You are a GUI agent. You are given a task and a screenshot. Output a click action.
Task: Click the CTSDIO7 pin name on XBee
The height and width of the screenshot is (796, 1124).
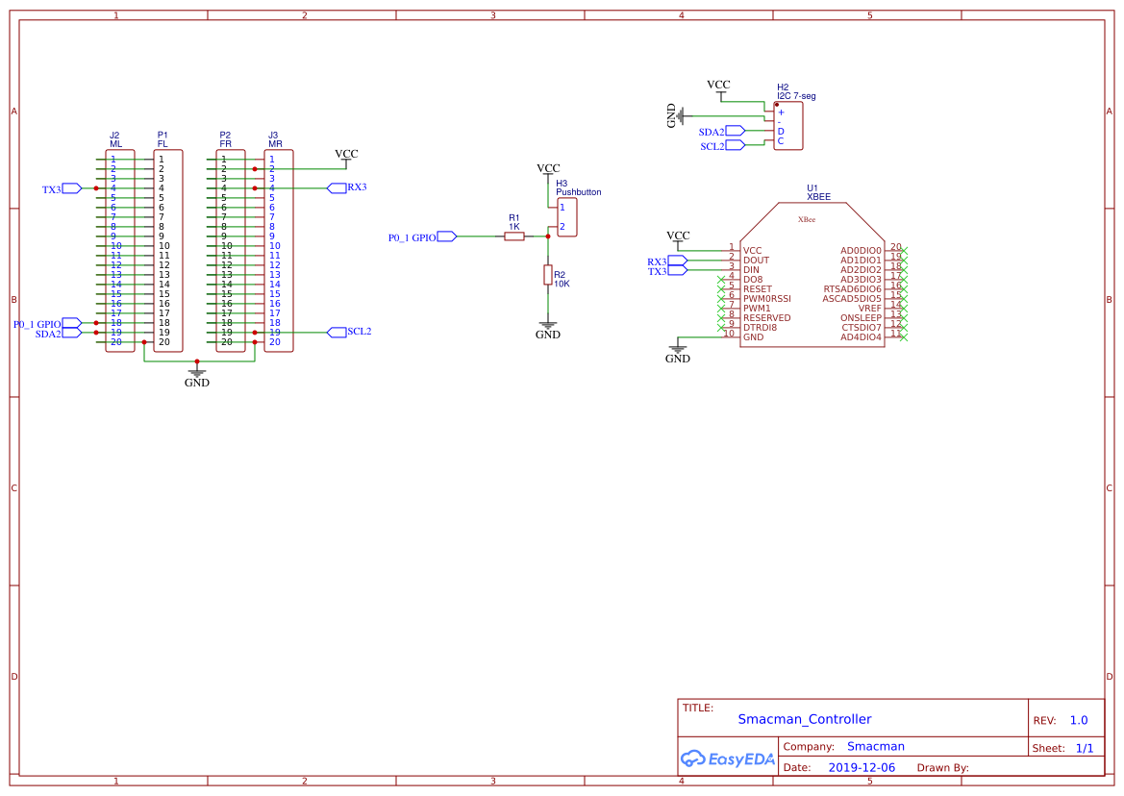(x=862, y=328)
